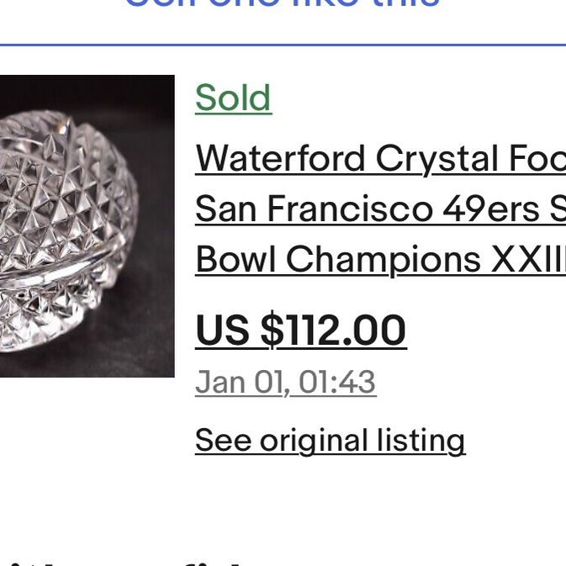The width and height of the screenshot is (566, 566).
Task: Select the Jan 01, 01:43 sold date
Action: [286, 383]
